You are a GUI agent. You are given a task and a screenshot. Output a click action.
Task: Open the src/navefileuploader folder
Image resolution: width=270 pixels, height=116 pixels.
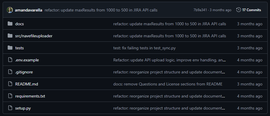click(x=34, y=36)
